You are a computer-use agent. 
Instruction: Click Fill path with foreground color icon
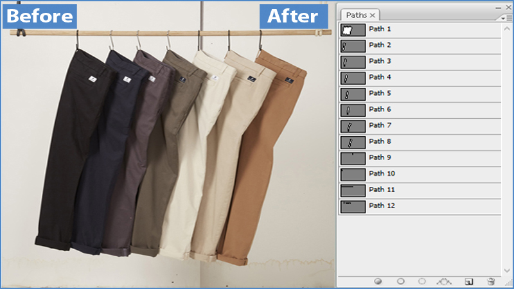tap(378, 281)
